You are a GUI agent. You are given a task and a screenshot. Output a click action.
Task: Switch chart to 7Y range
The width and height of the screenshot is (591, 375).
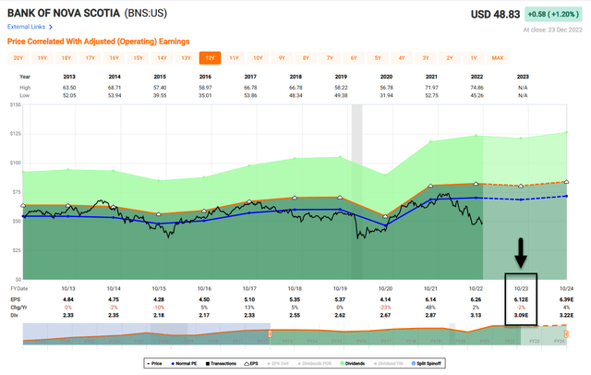[330, 58]
